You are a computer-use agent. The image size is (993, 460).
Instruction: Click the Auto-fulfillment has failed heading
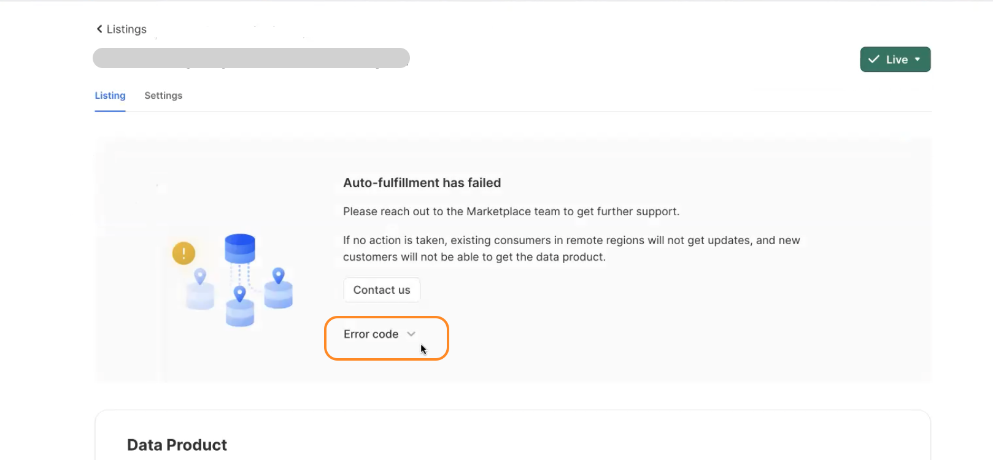click(422, 183)
